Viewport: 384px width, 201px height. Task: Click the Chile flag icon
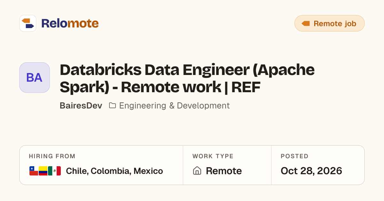pyautogui.click(x=34, y=171)
